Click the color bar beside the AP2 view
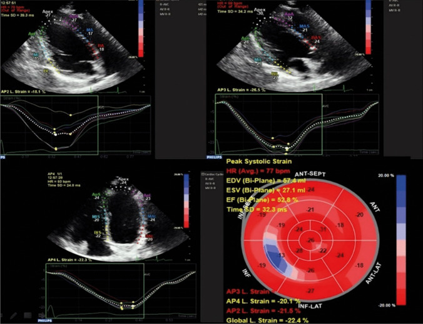Viewport: 423px width, 324px height. (x=141, y=28)
